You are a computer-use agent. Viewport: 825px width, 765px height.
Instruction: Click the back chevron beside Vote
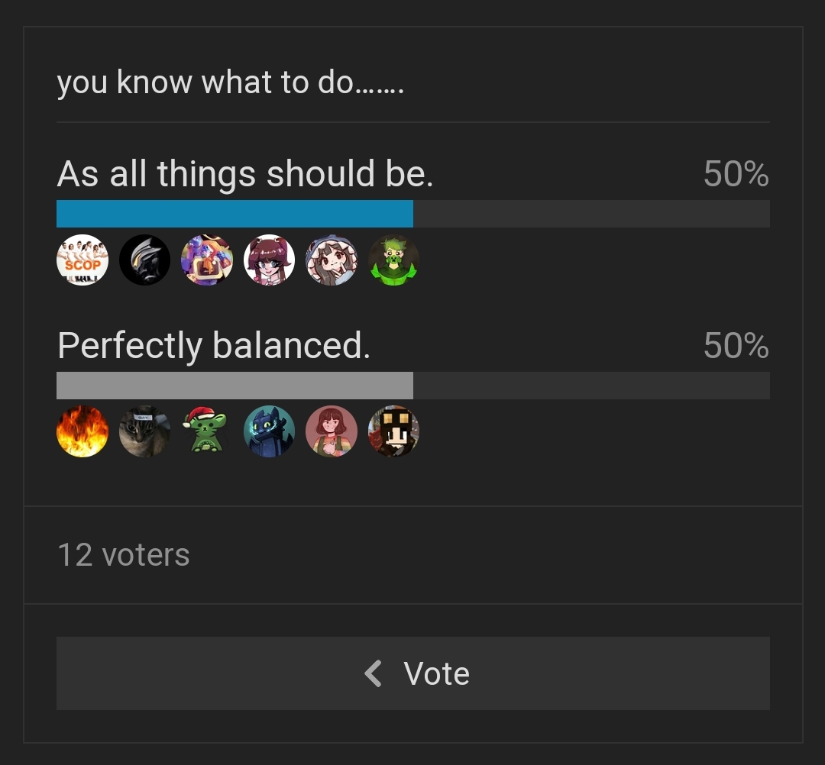coord(373,673)
